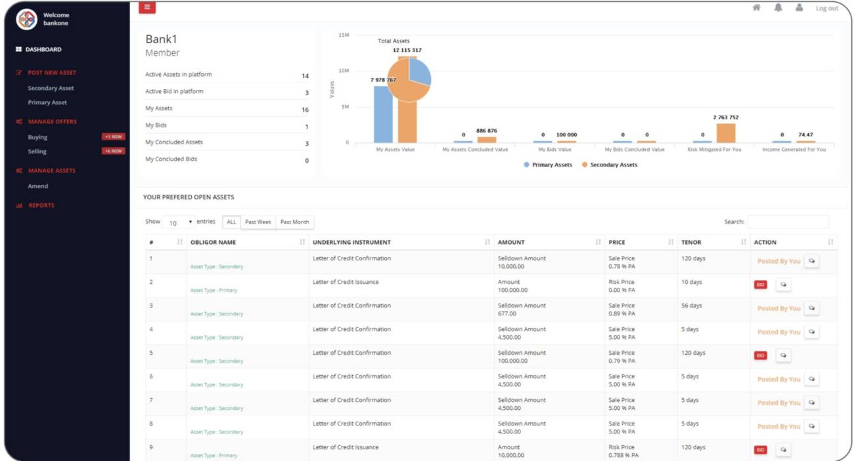The width and height of the screenshot is (854, 461).
Task: Open Buying offers in sidebar
Action: click(37, 137)
